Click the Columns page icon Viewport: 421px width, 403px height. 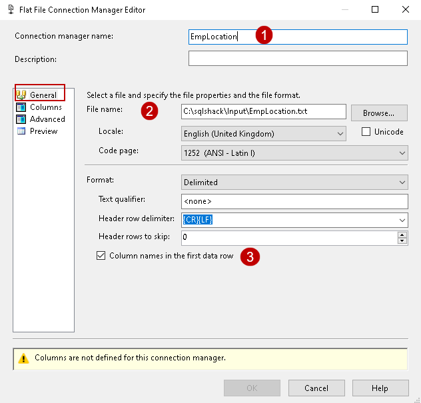(x=21, y=107)
